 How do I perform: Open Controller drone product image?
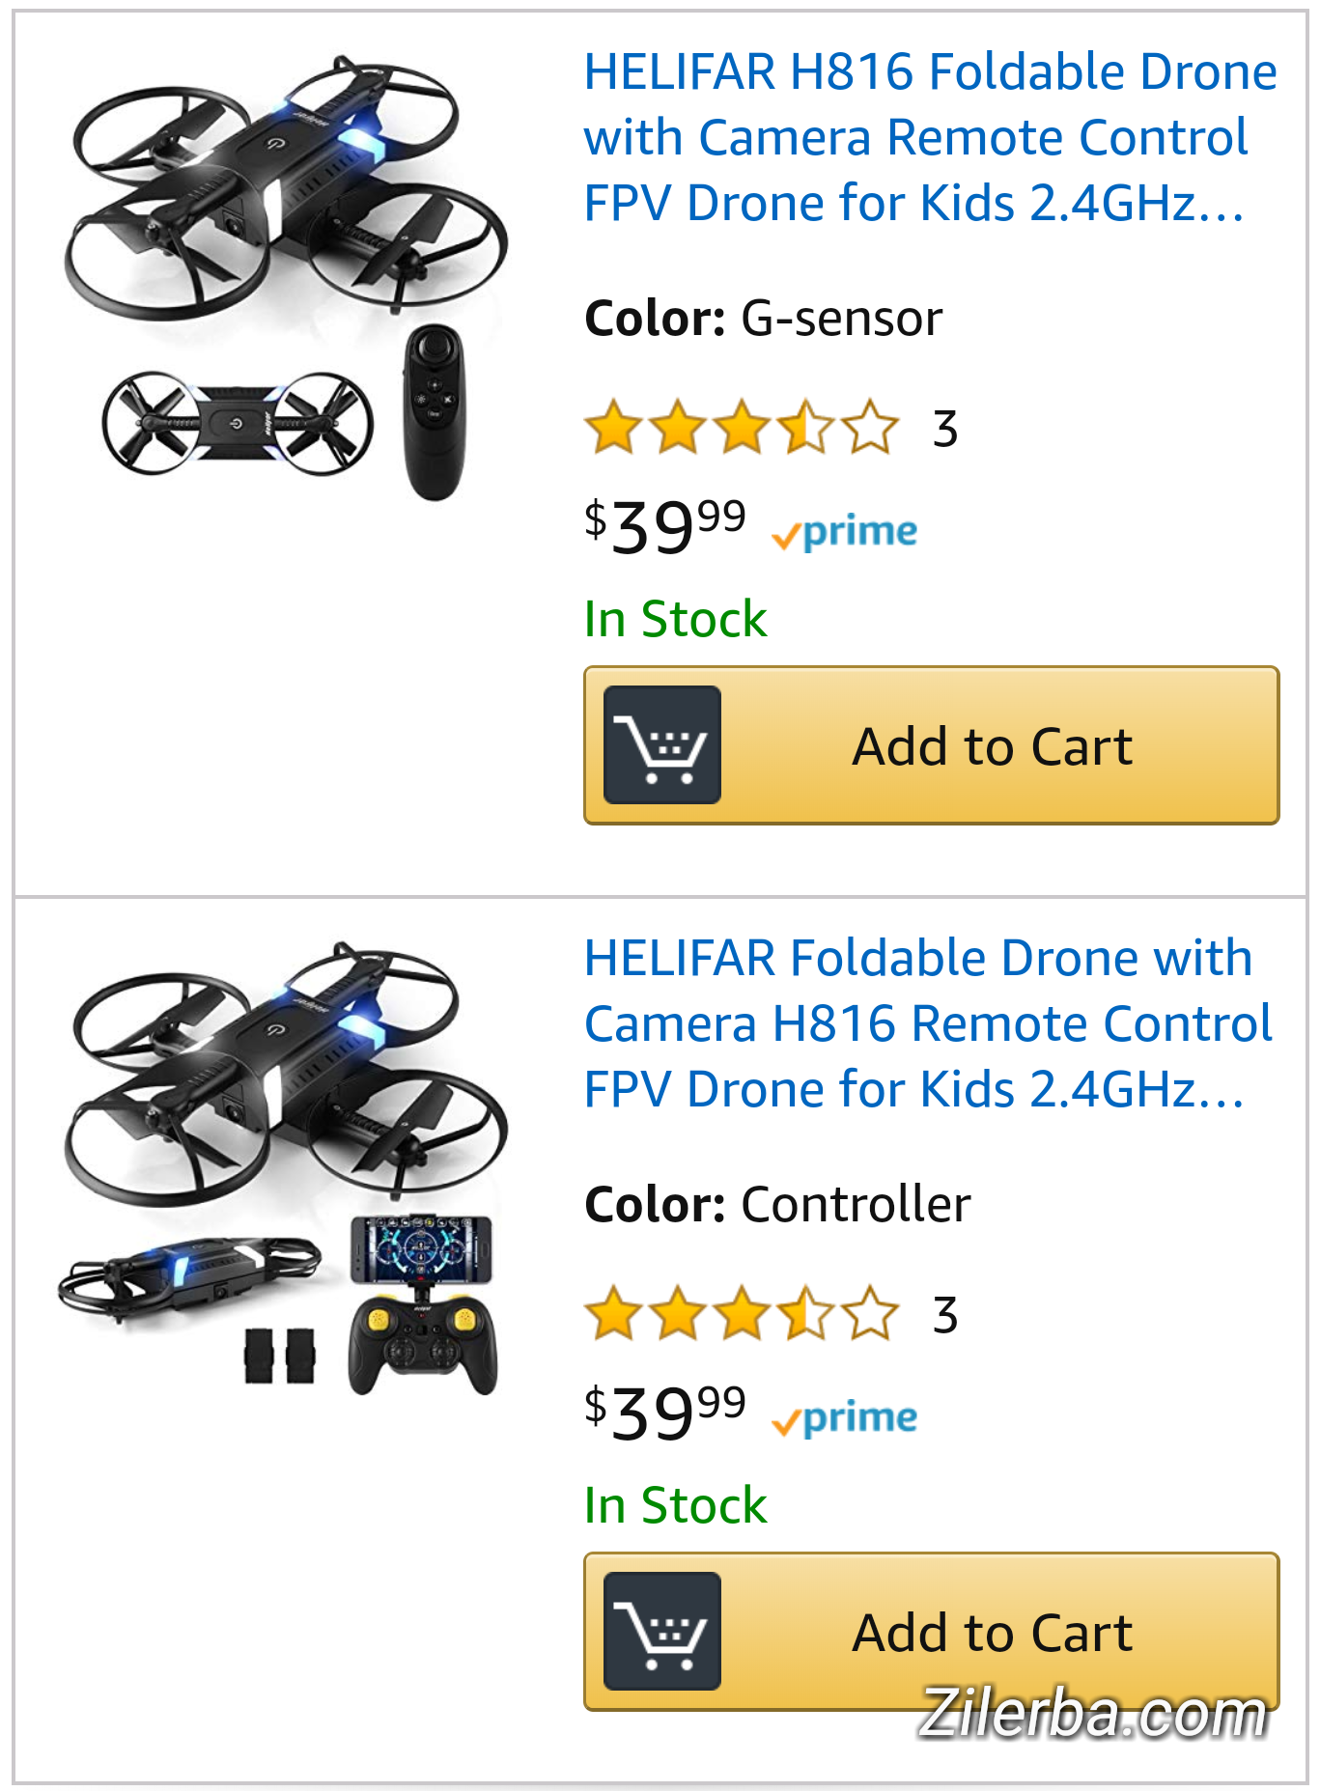tap(285, 1163)
